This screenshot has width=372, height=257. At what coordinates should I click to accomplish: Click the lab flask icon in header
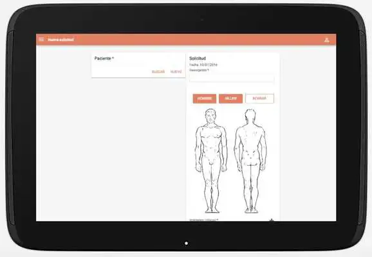click(x=327, y=40)
